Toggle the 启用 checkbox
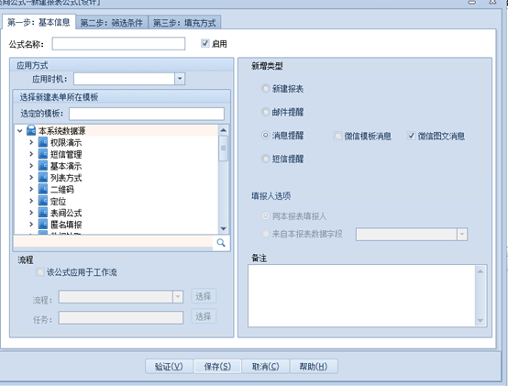The width and height of the screenshot is (508, 386). tap(204, 43)
